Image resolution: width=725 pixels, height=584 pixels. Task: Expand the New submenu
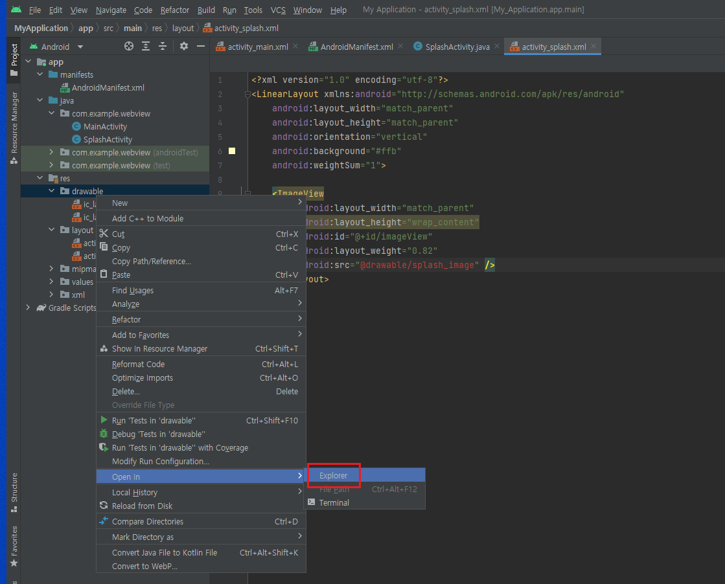[x=201, y=203]
